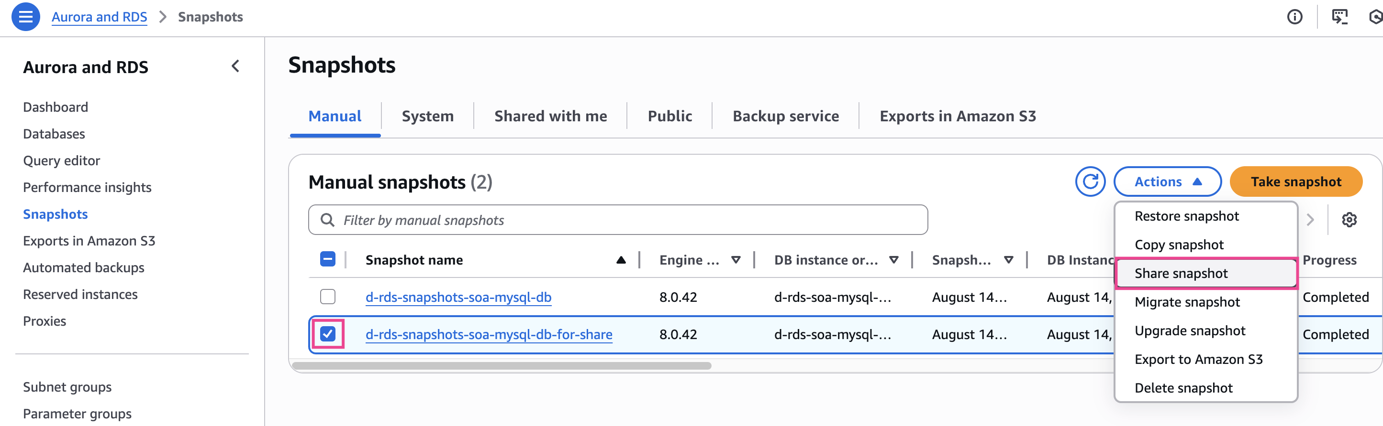Check the d-rds-snapshots-soa-mysql-db row checkbox
The height and width of the screenshot is (426, 1383).
pyautogui.click(x=327, y=297)
